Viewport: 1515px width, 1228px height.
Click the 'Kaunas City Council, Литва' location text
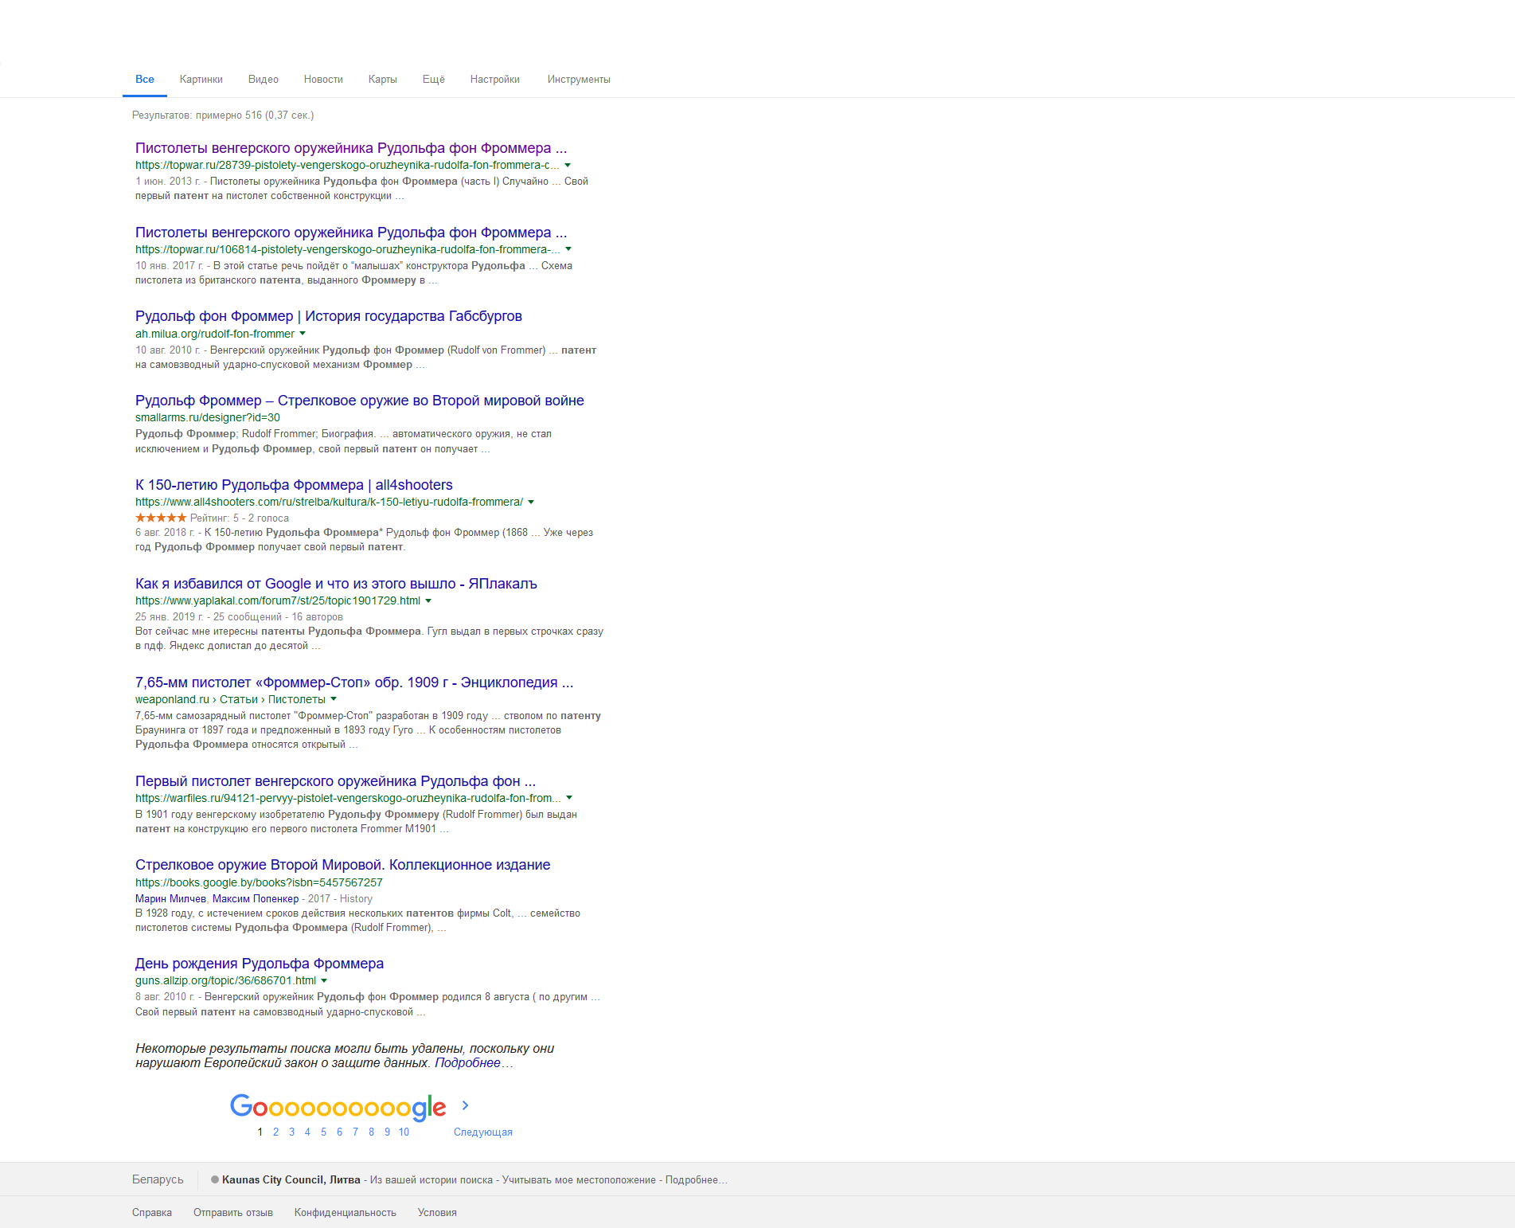click(x=291, y=1180)
